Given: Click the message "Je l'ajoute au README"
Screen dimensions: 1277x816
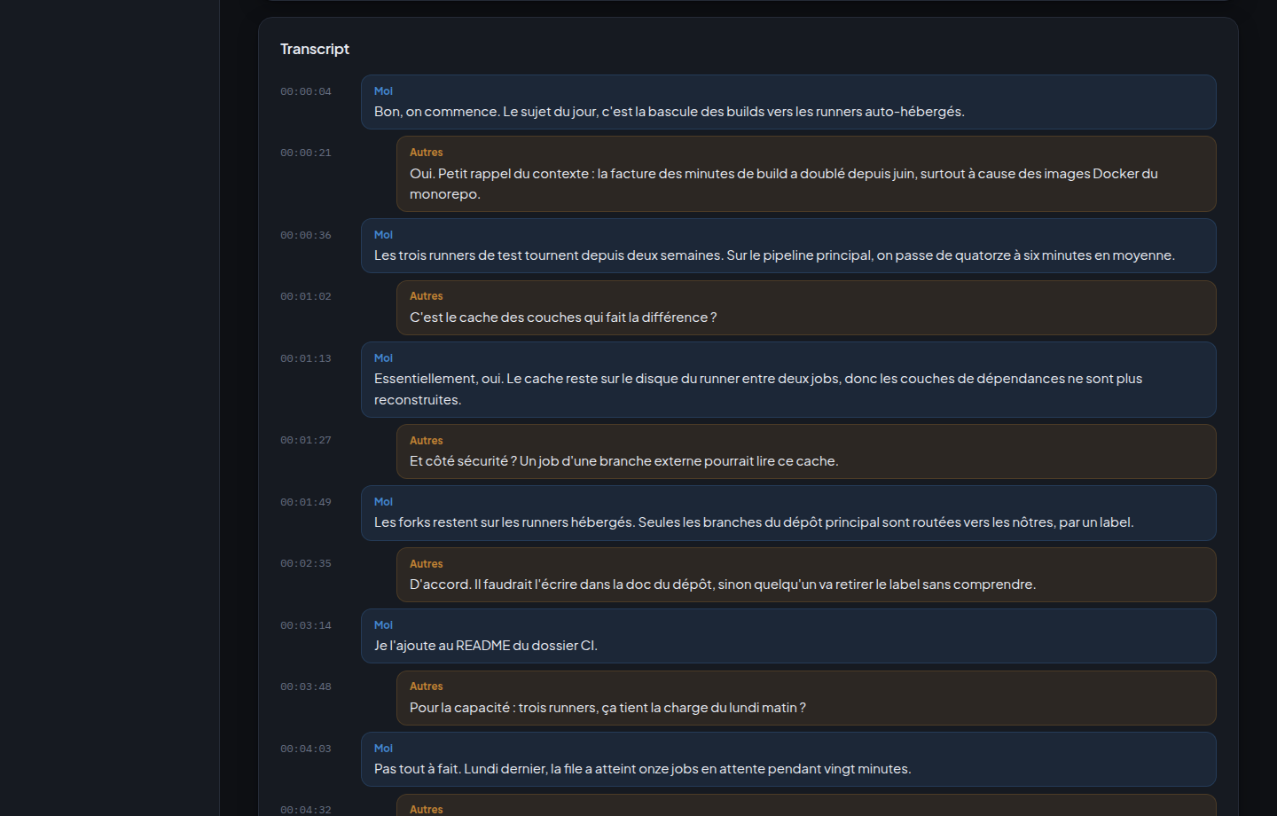Looking at the screenshot, I should click(x=788, y=636).
